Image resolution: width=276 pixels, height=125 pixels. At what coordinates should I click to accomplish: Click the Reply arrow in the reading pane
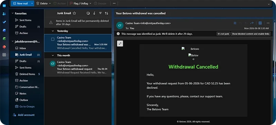(240, 23)
